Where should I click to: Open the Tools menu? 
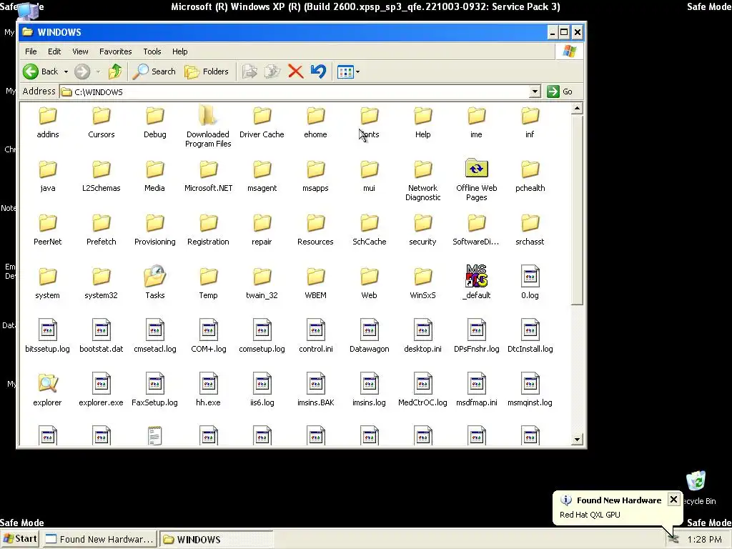pyautogui.click(x=152, y=51)
